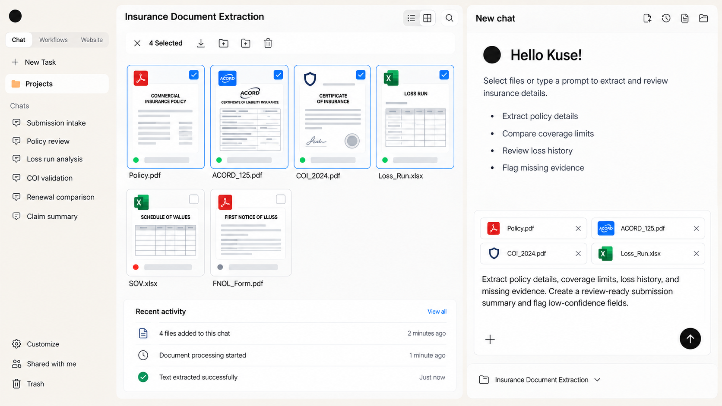The height and width of the screenshot is (406, 722).
Task: Remove Policy.pdf attachment from chat
Action: click(578, 228)
